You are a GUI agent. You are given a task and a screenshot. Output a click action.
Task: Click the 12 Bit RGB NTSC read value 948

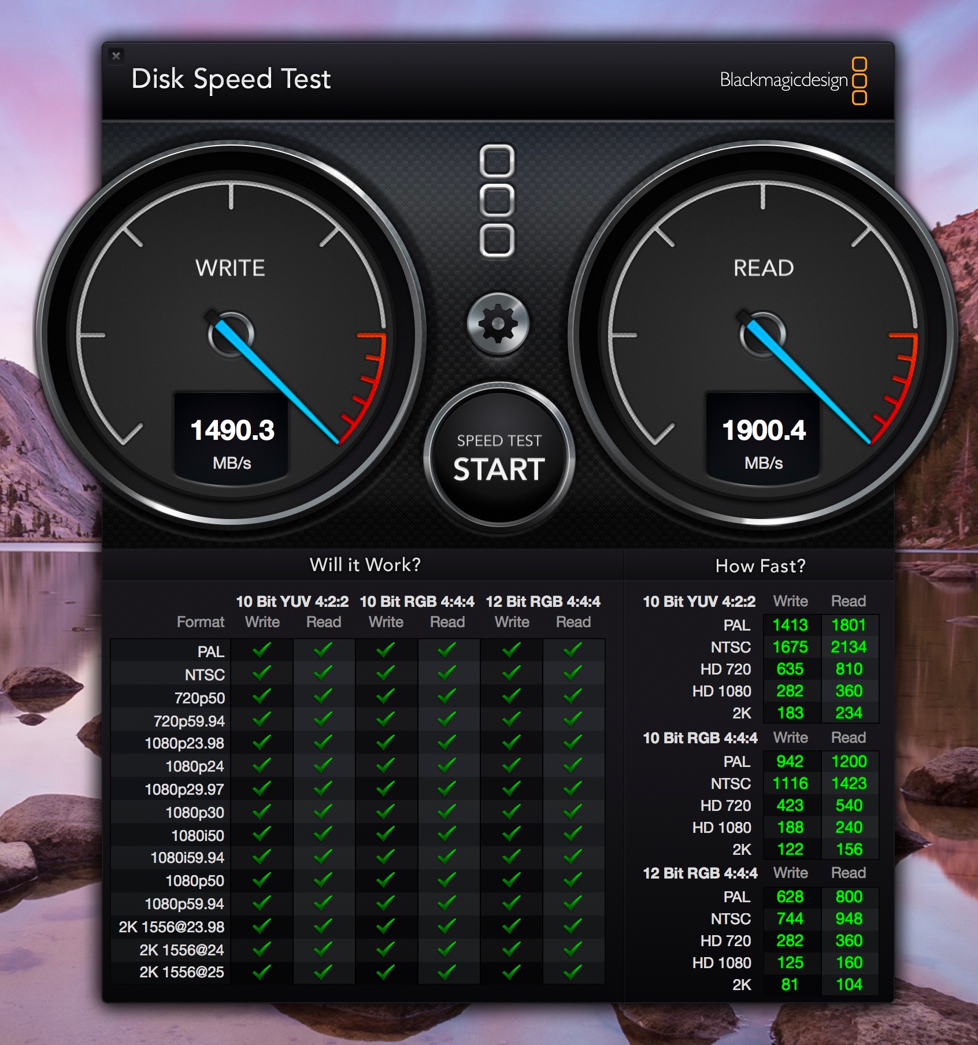tap(849, 918)
